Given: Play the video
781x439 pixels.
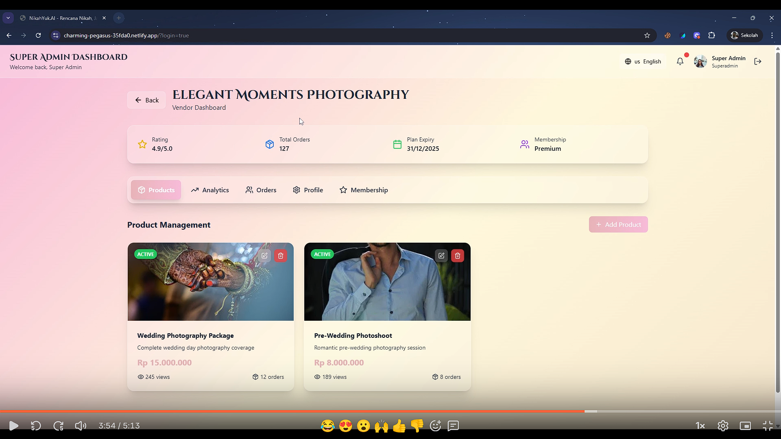Looking at the screenshot, I should click(13, 426).
